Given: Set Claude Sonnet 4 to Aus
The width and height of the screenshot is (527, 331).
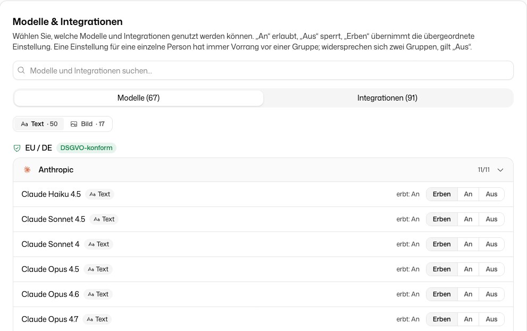Looking at the screenshot, I should click(491, 244).
